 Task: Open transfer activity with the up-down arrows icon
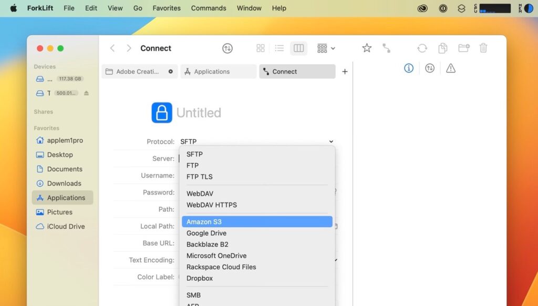point(430,68)
